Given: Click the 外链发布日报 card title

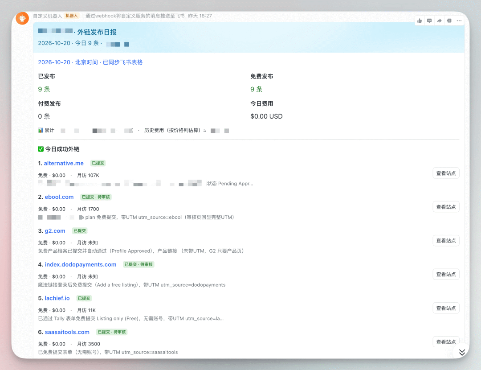Looking at the screenshot, I should 97,32.
